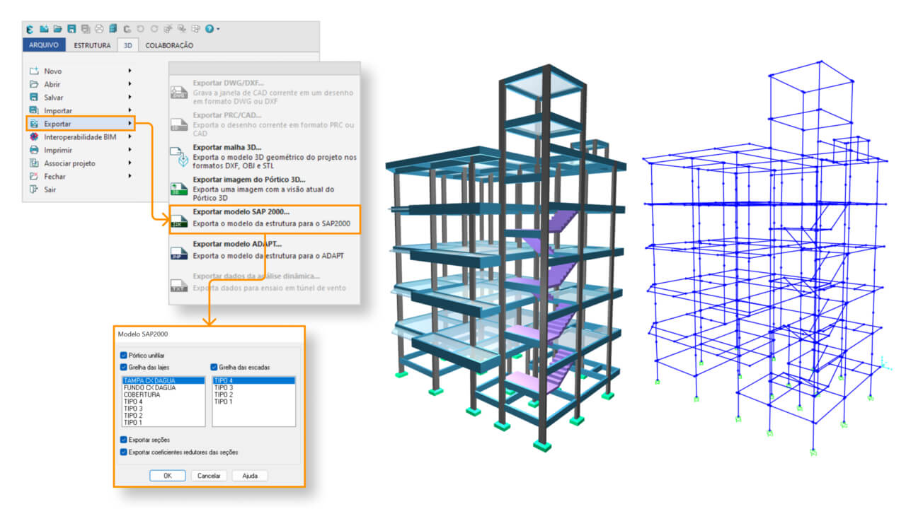Click the Associar projeto icon

point(33,163)
